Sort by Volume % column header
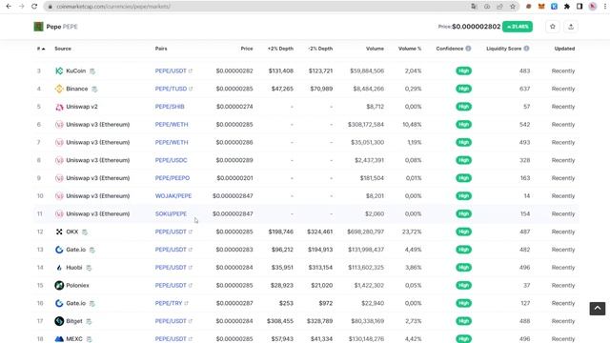610x343 pixels. point(410,49)
